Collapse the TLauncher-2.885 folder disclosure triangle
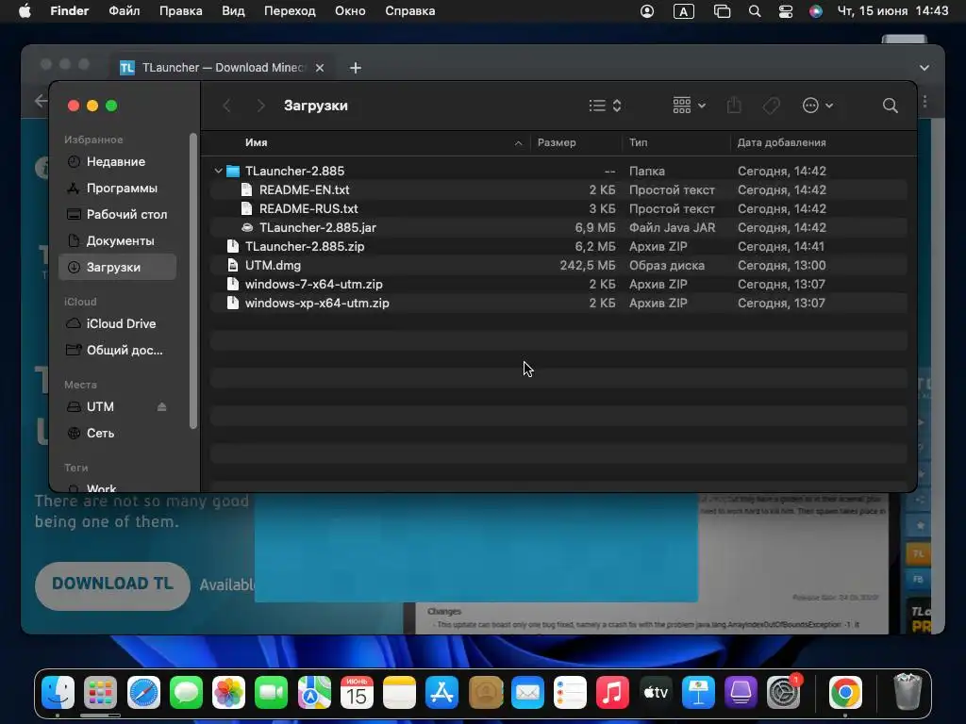The height and width of the screenshot is (724, 966). [x=218, y=171]
